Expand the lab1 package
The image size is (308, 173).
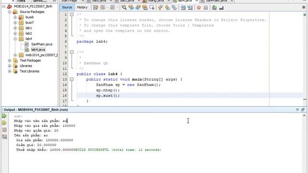tap(15, 28)
